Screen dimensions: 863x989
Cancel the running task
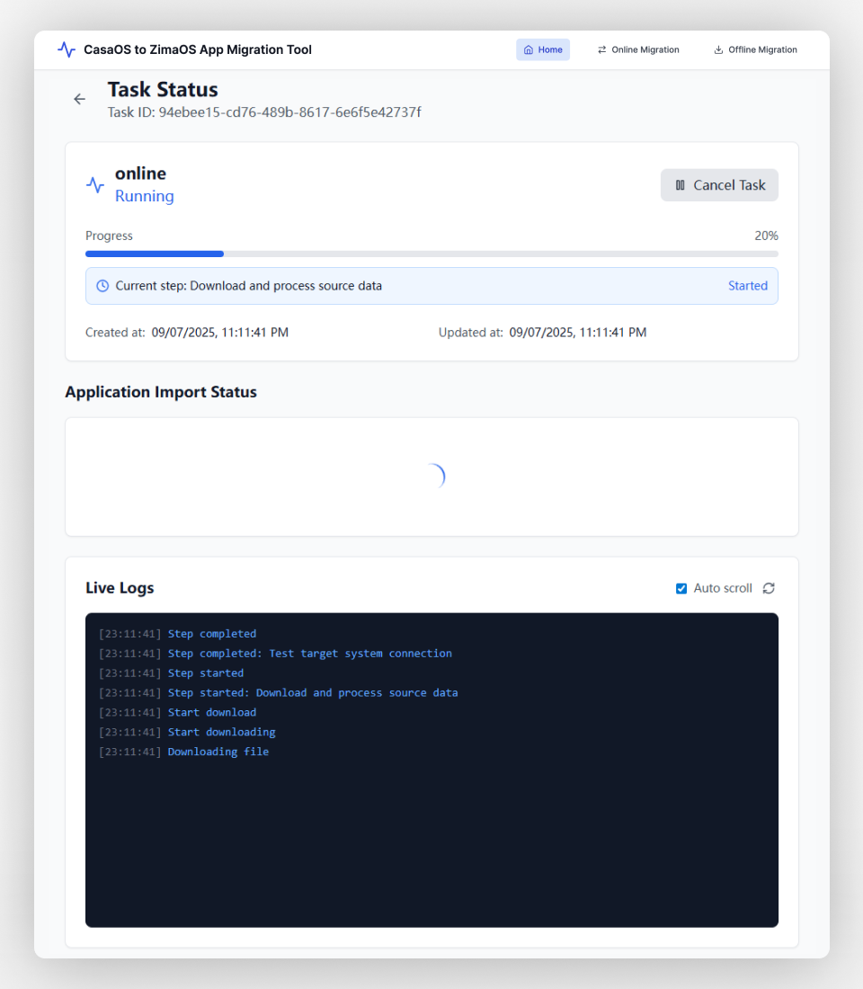coord(719,185)
